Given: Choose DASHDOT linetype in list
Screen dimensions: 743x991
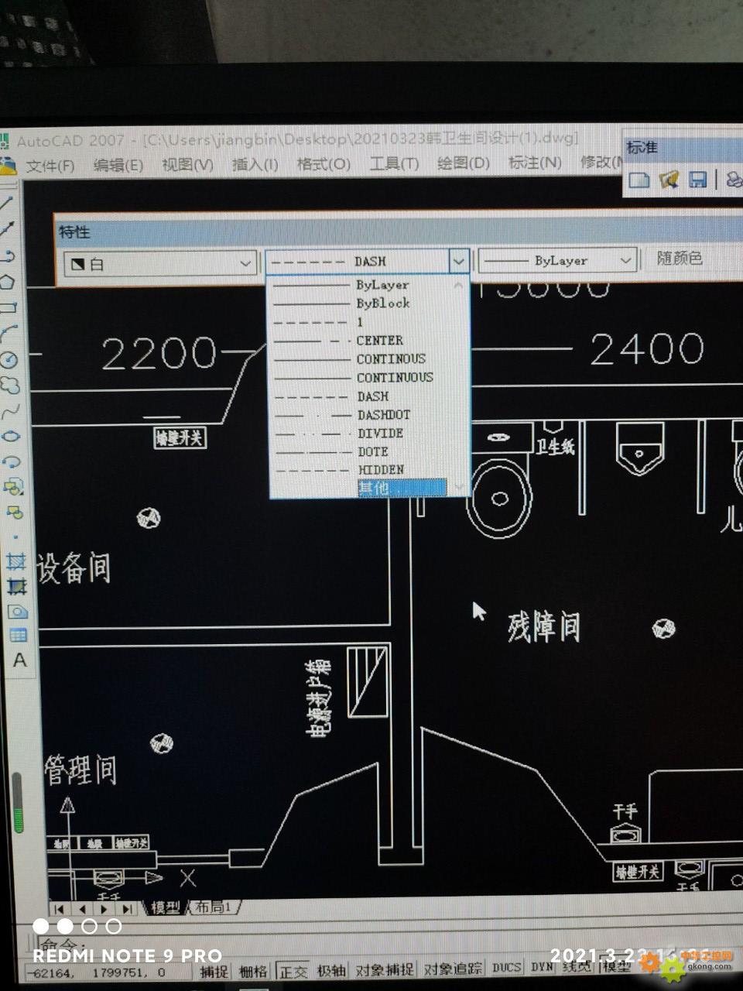Looking at the screenshot, I should tap(362, 415).
